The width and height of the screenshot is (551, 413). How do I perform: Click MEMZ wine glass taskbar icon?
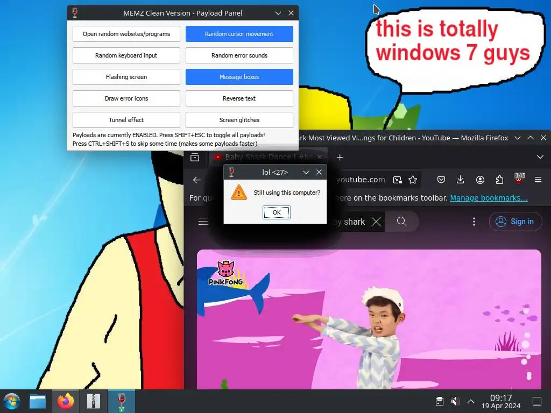click(x=121, y=401)
